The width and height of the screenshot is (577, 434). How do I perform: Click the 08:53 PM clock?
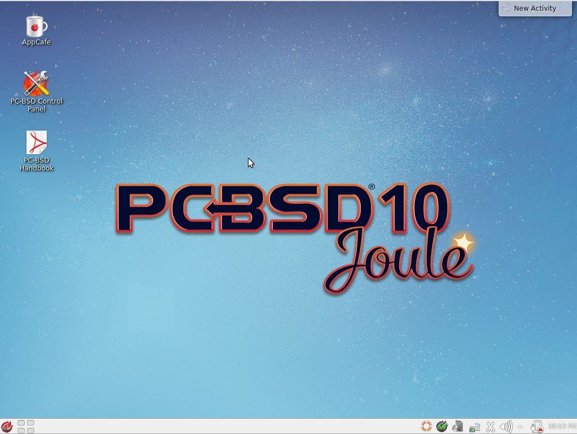point(562,426)
